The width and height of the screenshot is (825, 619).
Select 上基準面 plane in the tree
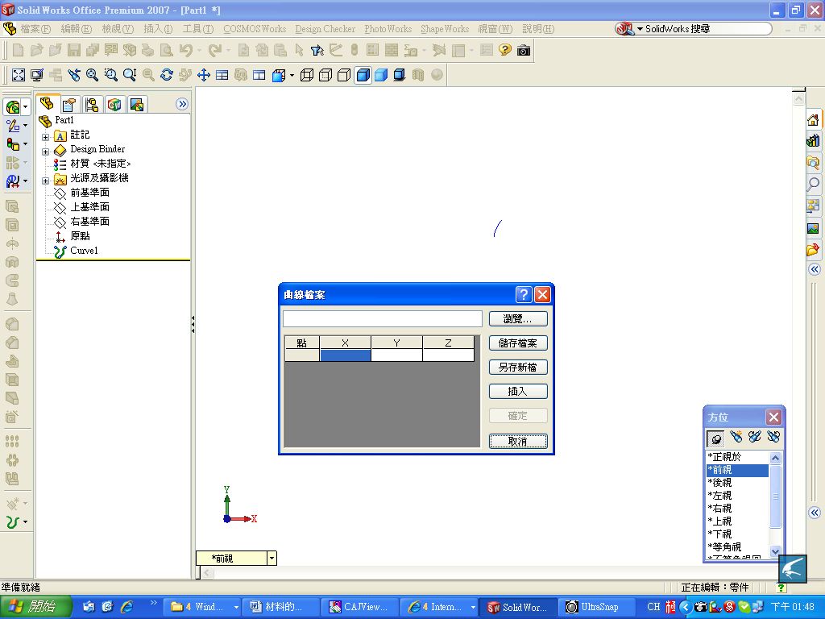[90, 207]
